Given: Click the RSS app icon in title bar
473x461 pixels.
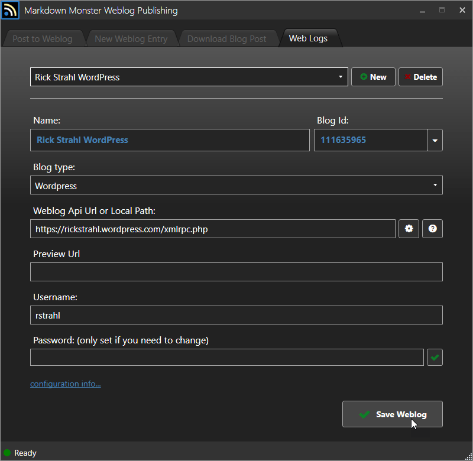Looking at the screenshot, I should pos(10,10).
